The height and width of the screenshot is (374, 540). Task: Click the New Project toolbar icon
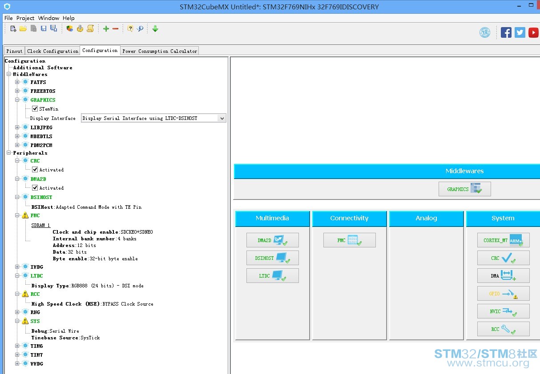[13, 29]
